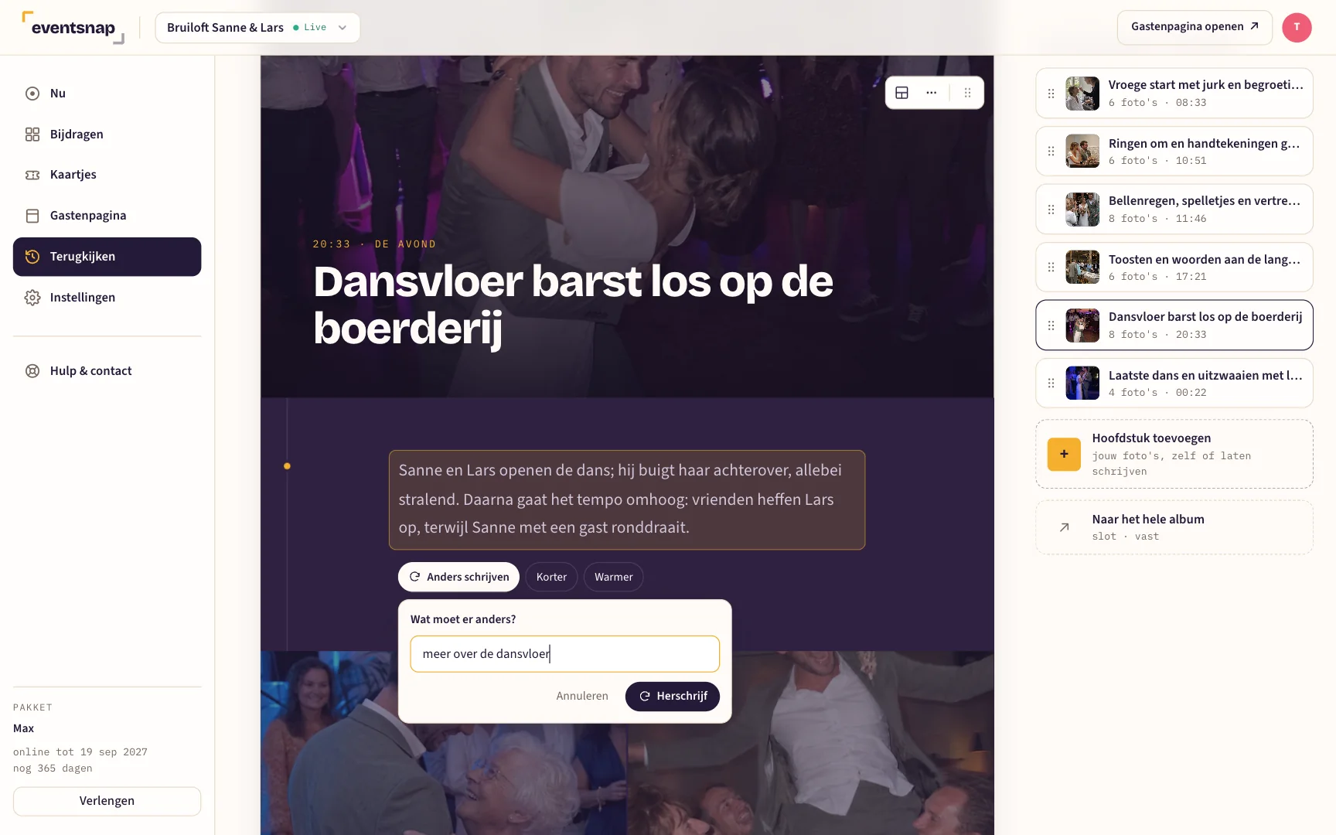Select 'Laatste dans en uitzwaaien' chapter title
Image resolution: width=1336 pixels, height=835 pixels.
click(x=1205, y=376)
